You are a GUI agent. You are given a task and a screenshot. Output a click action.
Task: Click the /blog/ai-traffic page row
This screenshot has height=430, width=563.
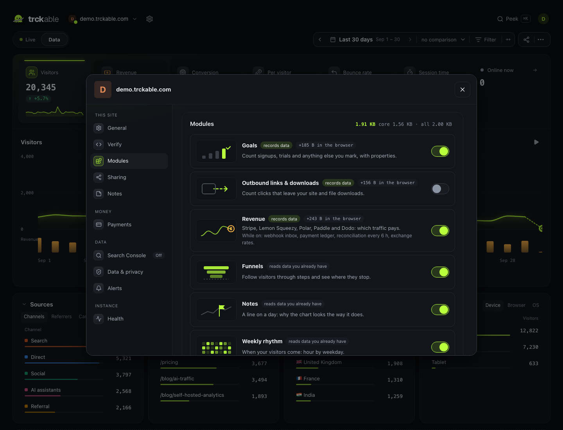[213, 380]
